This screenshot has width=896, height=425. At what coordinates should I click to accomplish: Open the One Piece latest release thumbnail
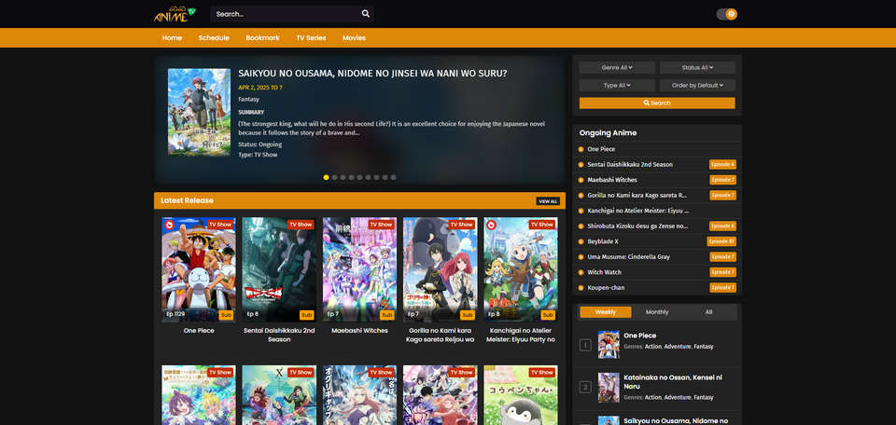(x=199, y=270)
